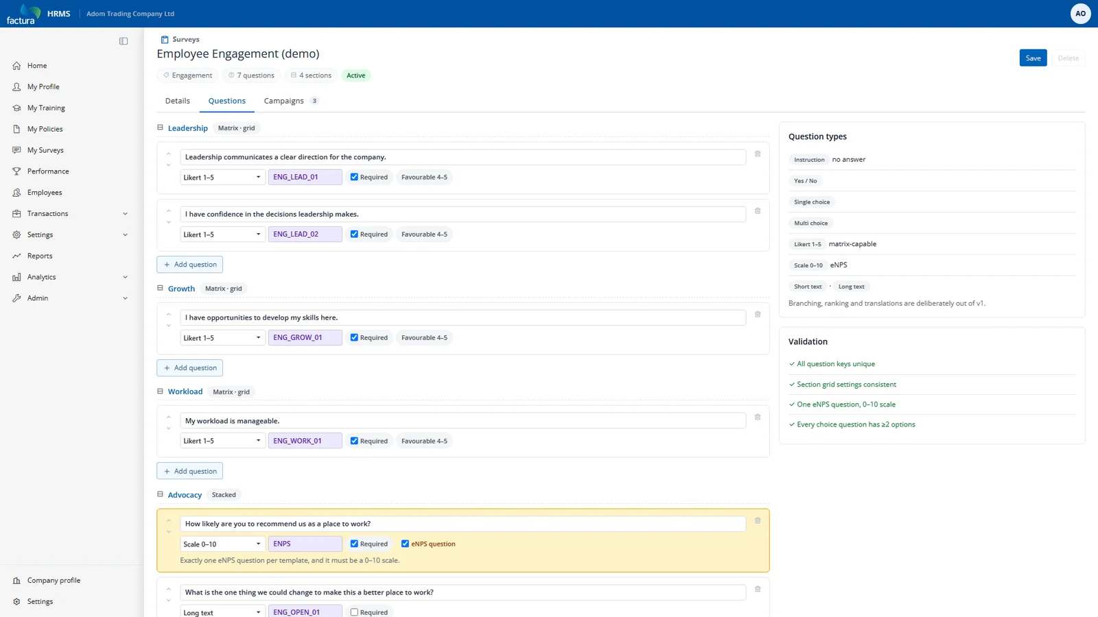The image size is (1098, 617).
Task: Add question to the Workload section
Action: (190, 471)
